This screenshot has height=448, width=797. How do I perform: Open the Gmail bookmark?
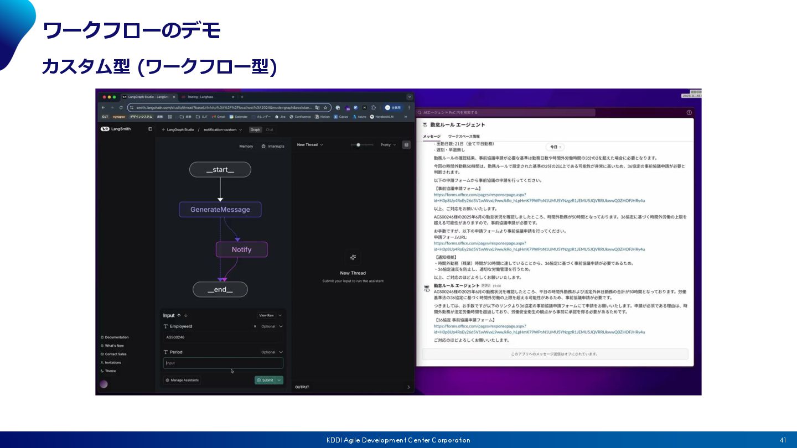coord(219,117)
